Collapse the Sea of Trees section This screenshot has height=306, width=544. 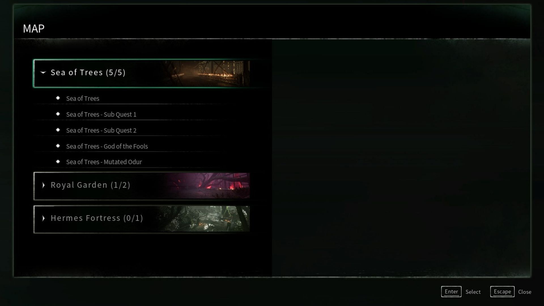coord(44,72)
